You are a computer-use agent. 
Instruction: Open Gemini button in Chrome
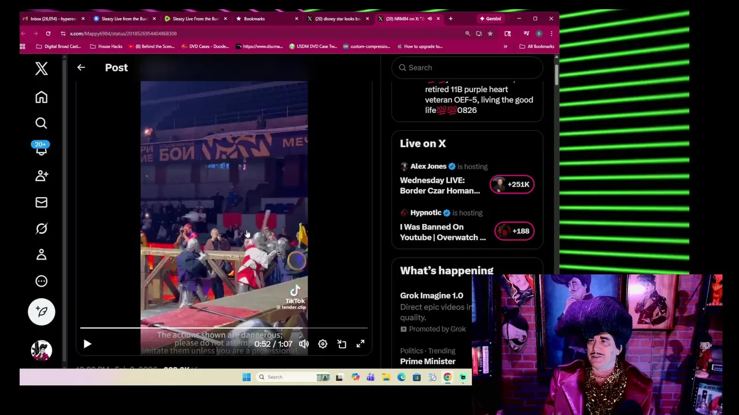(490, 18)
